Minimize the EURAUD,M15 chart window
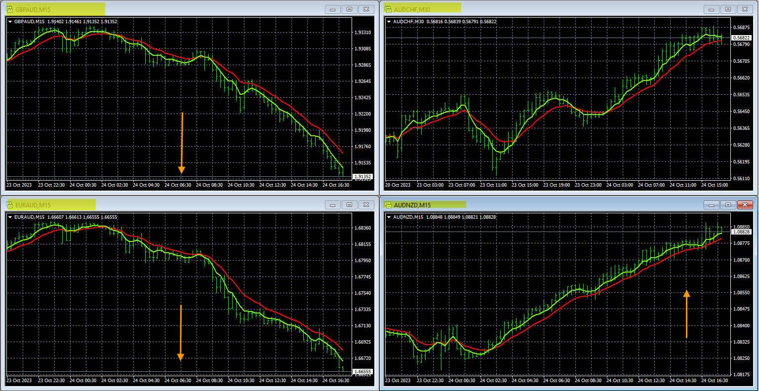Screen dimensions: 759x391 pos(333,205)
